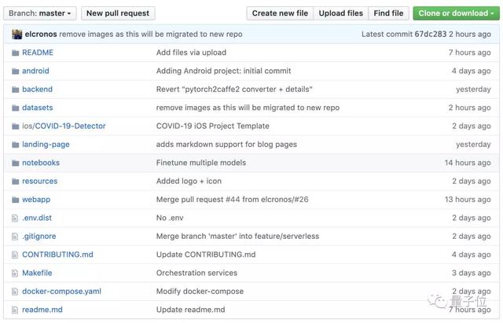Click the docker-compose.yaml file icon
The image size is (503, 323).
click(15, 291)
